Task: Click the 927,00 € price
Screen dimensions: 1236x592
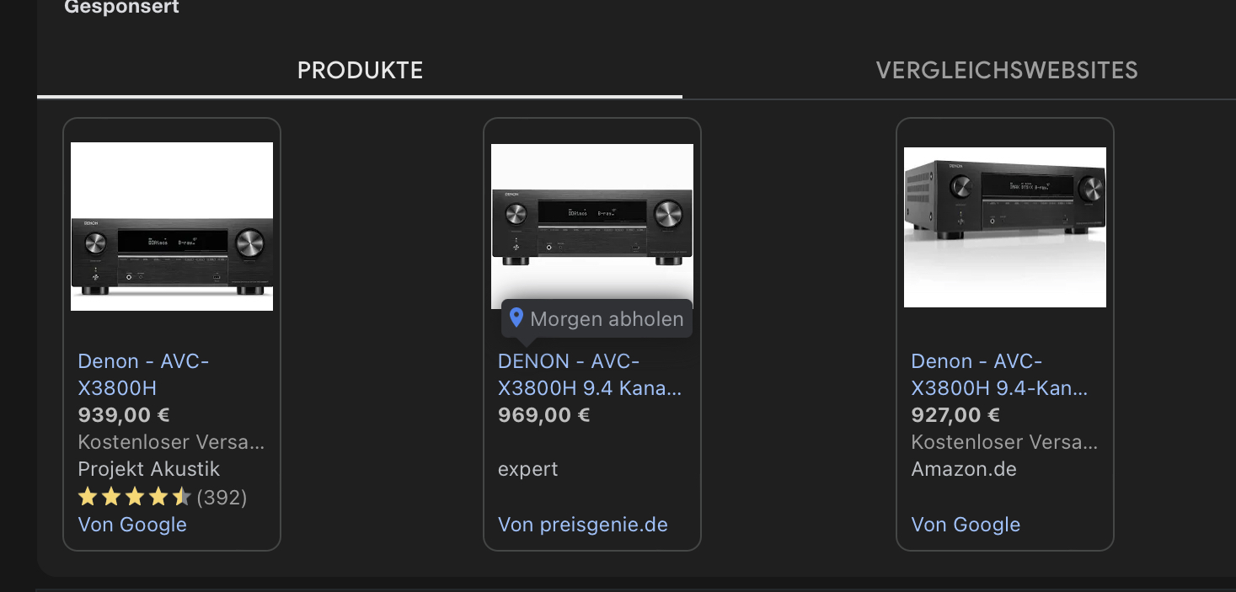Action: pyautogui.click(x=955, y=415)
